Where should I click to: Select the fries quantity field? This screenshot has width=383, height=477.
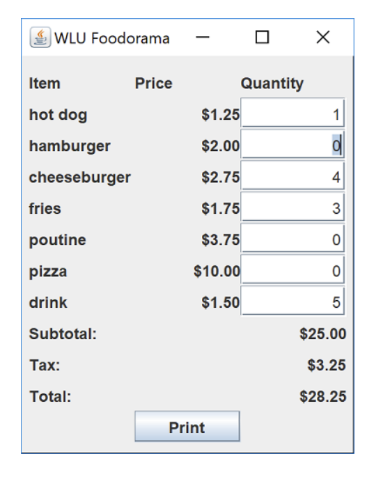[x=292, y=207]
